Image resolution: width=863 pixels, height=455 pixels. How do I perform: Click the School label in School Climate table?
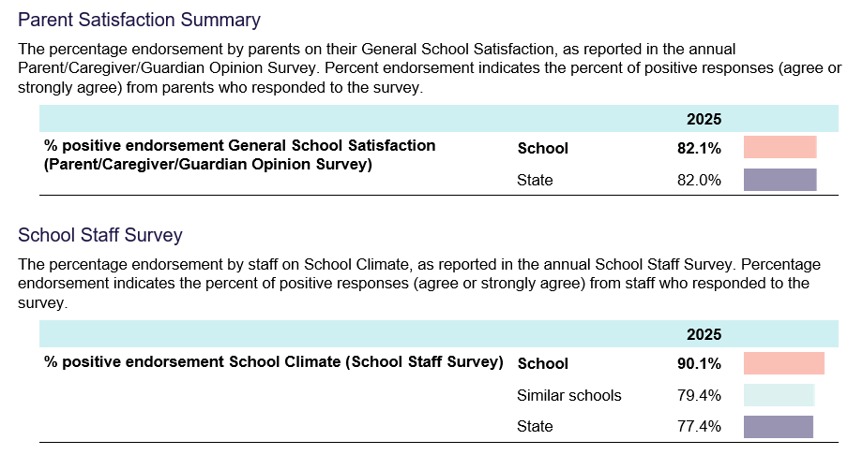point(543,363)
